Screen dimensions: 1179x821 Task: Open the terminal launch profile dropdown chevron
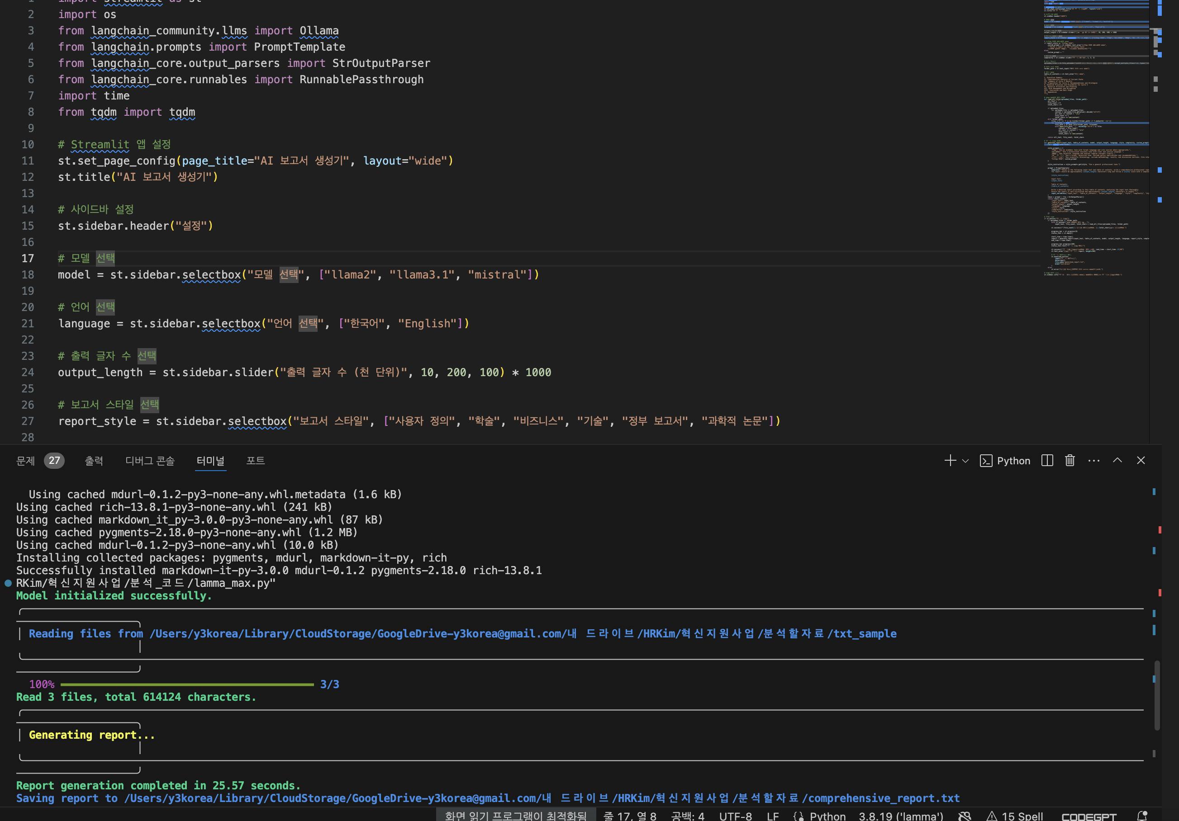(965, 461)
